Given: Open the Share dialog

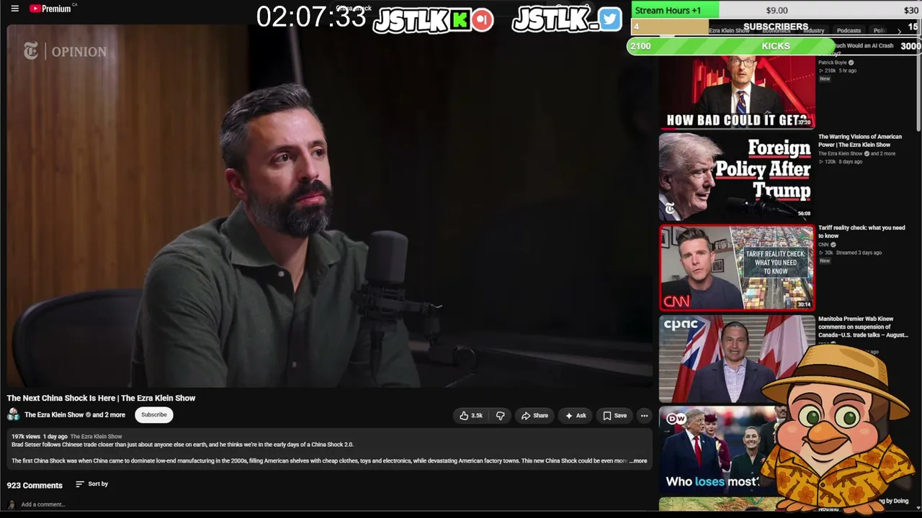Looking at the screenshot, I should [534, 415].
